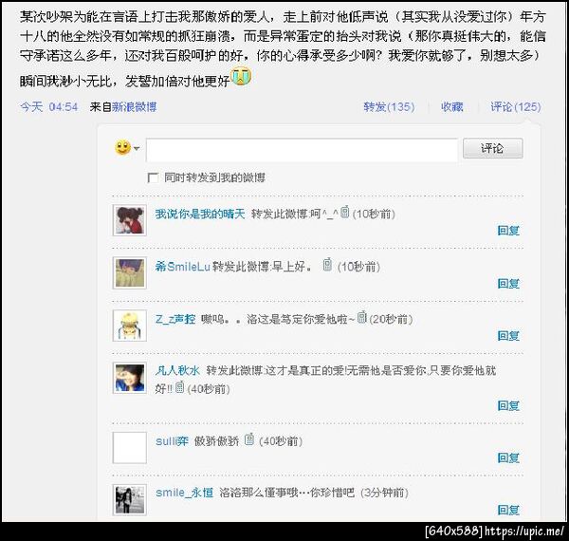This screenshot has width=569, height=541.
Task: Open the smiley emoticon picker
Action: click(122, 148)
